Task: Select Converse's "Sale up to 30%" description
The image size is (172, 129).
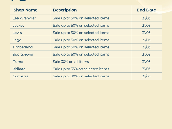Action: click(x=81, y=76)
